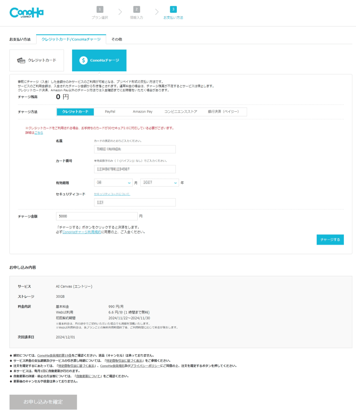This screenshot has width=356, height=420.
Task: Open the ConoHa会員規約第19条 link
Action: point(54,355)
